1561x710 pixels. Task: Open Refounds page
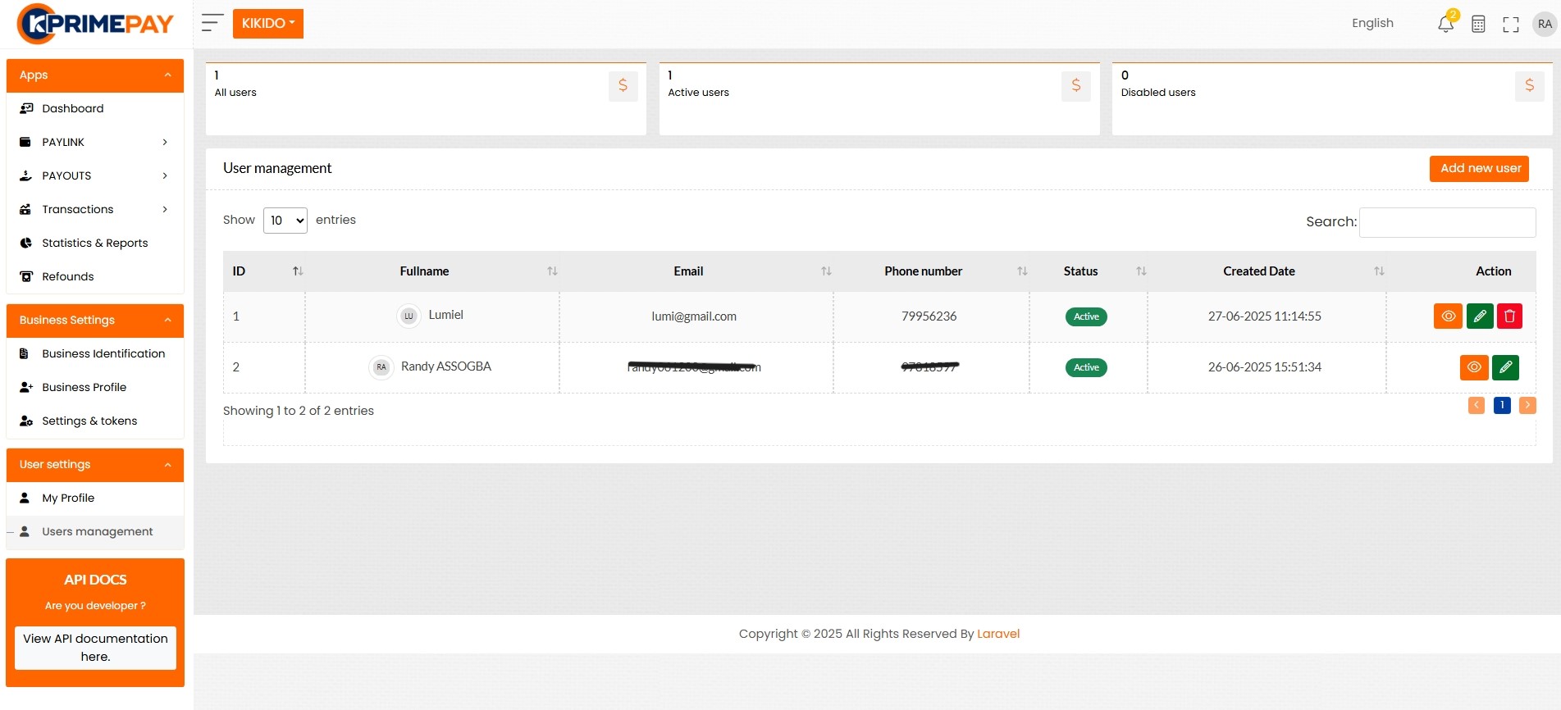pyautogui.click(x=95, y=276)
